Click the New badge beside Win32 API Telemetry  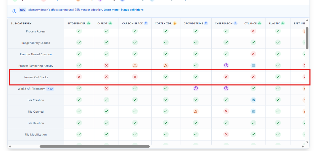pos(50,89)
